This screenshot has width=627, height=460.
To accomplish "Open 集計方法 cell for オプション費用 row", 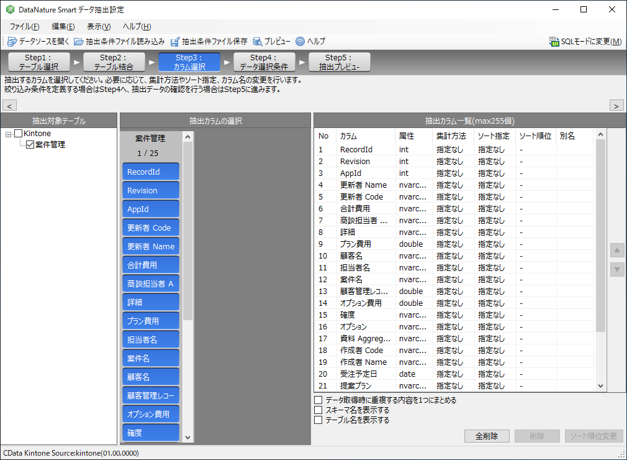I will point(453,303).
